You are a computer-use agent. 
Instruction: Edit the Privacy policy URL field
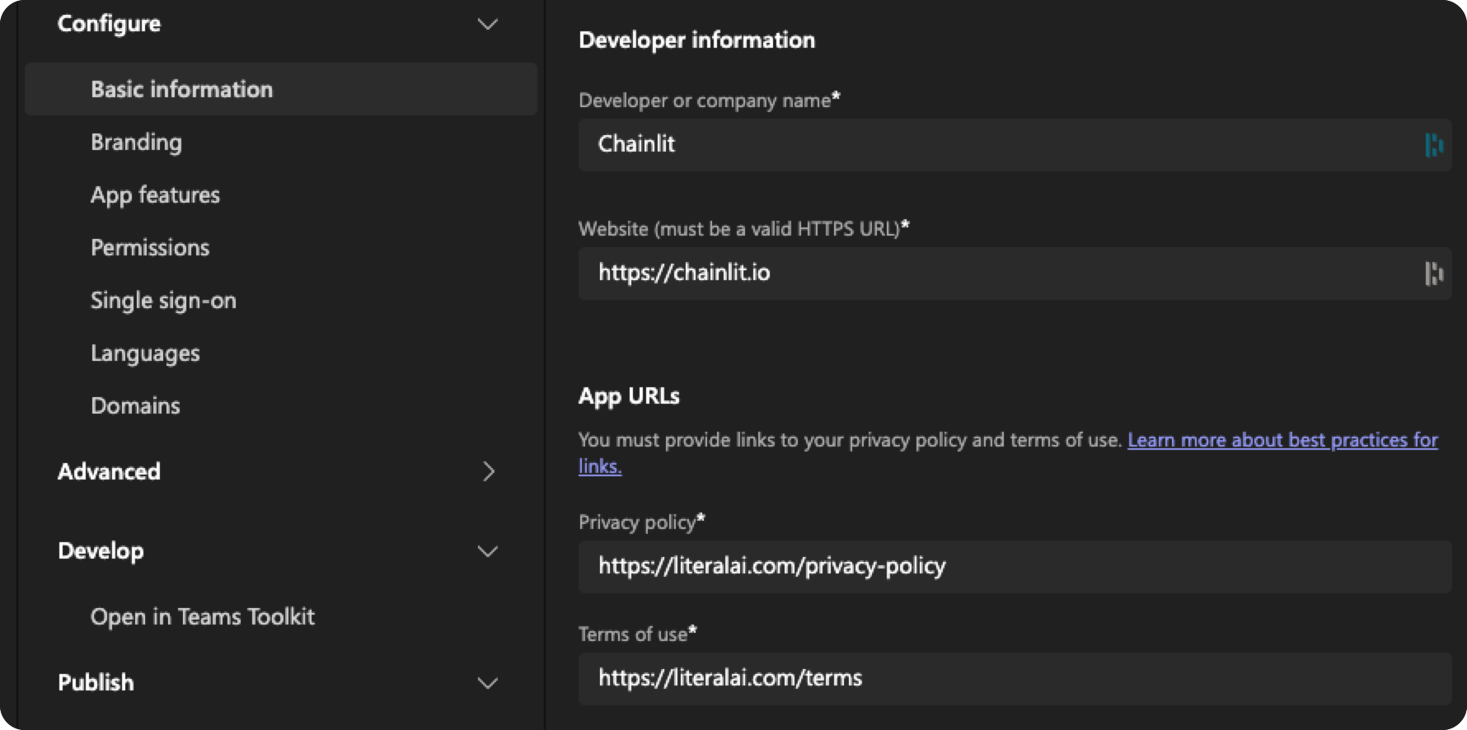[x=1014, y=567]
